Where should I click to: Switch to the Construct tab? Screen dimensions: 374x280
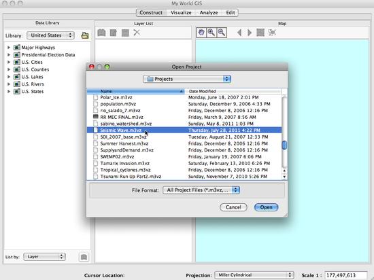(x=151, y=13)
